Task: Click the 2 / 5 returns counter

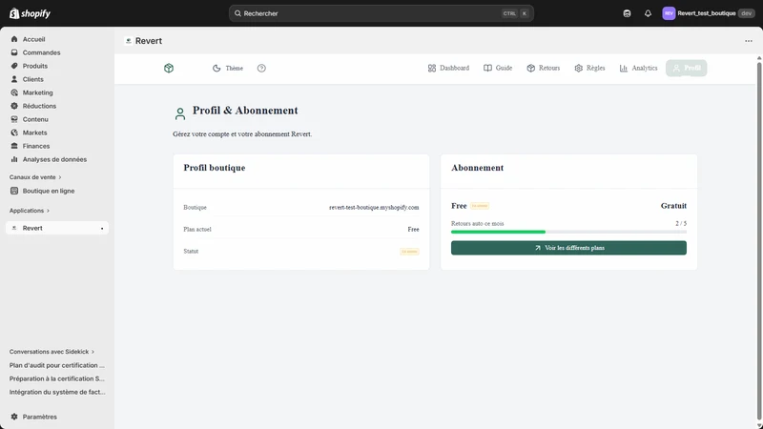Action: click(x=681, y=224)
